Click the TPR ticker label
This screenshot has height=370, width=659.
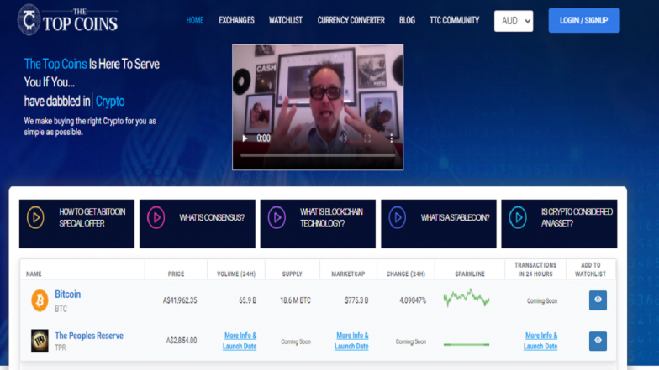coord(61,347)
